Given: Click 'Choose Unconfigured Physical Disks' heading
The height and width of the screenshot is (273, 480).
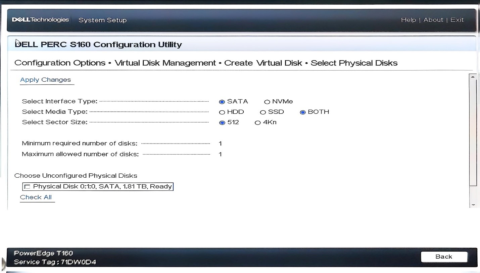Looking at the screenshot, I should coord(76,176).
